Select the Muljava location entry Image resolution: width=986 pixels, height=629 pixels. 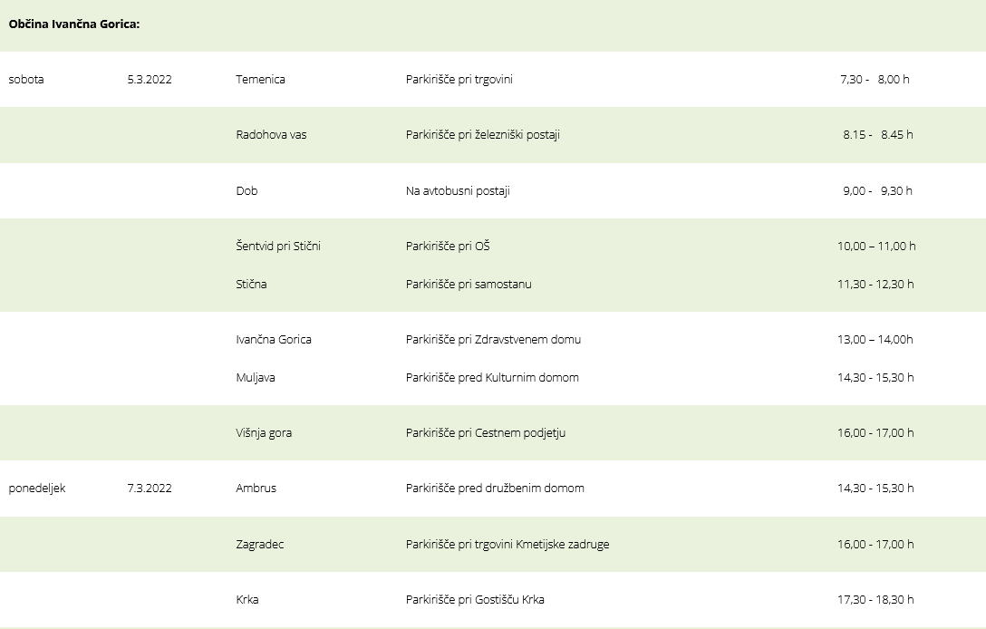coord(256,377)
